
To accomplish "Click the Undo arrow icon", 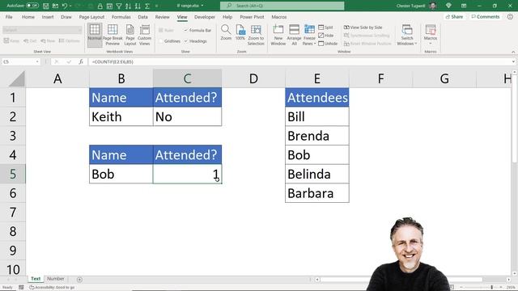I will (x=65, y=6).
